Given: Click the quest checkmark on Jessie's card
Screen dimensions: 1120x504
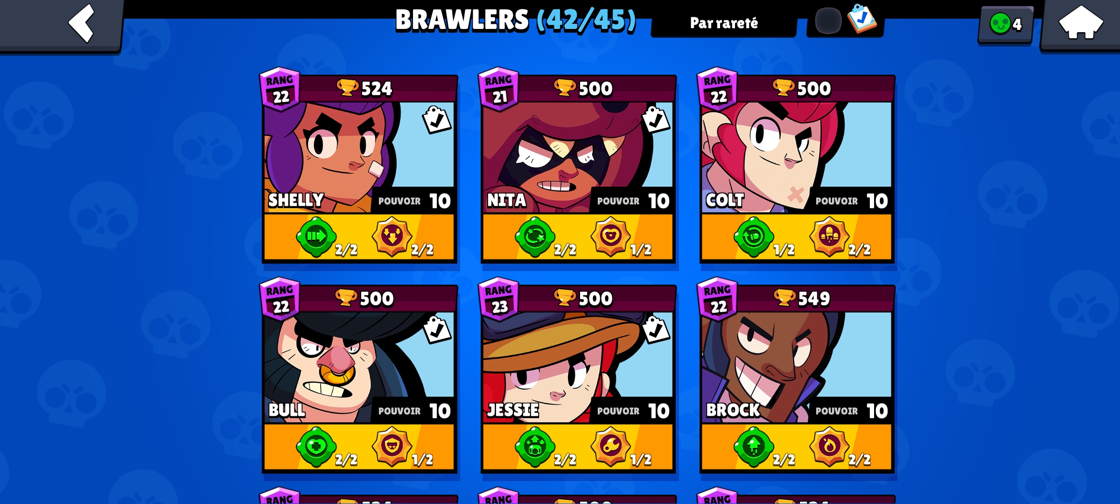Looking at the screenshot, I should pyautogui.click(x=656, y=329).
